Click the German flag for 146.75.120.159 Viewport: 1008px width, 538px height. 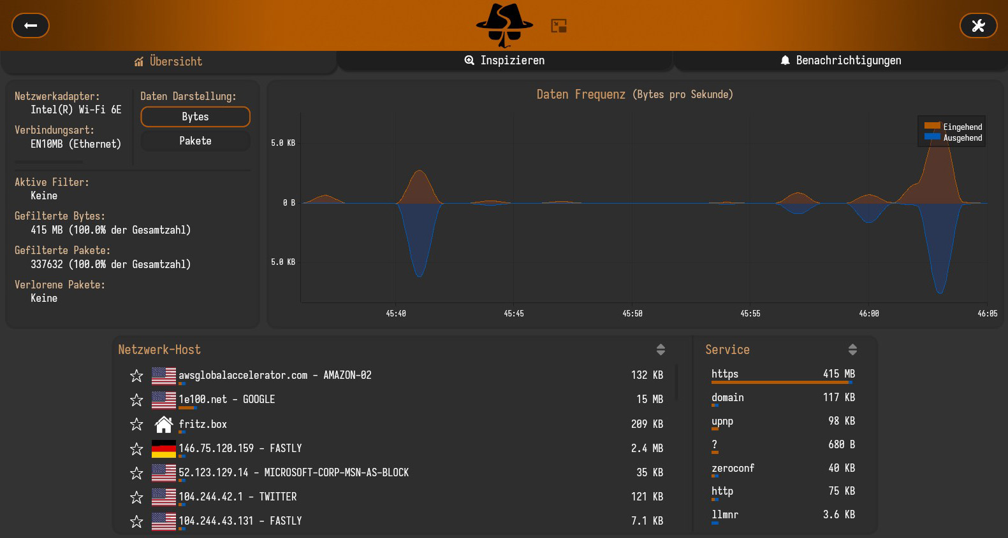tap(164, 449)
